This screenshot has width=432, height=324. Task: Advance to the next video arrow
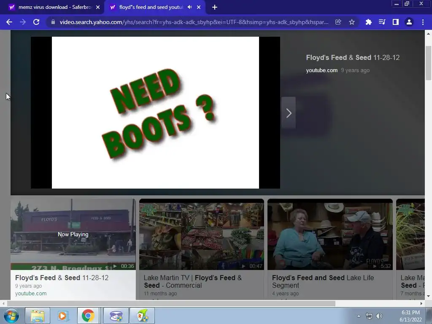[x=289, y=113]
